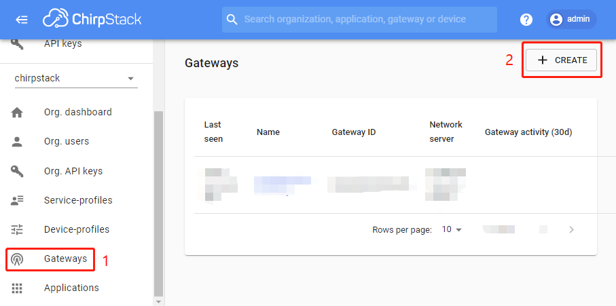The image size is (616, 306).
Task: Click the Org. API keys key icon
Action: click(x=17, y=171)
